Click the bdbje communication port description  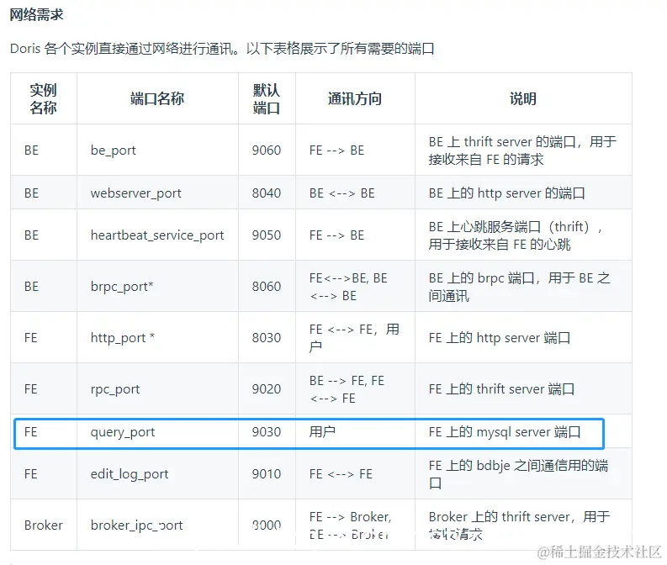coord(518,474)
